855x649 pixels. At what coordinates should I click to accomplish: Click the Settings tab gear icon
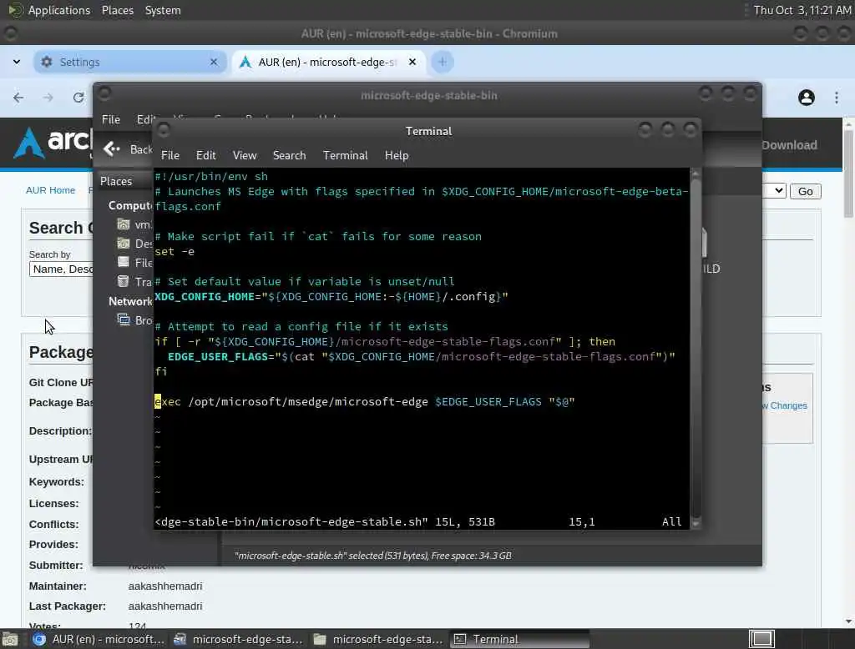(47, 62)
